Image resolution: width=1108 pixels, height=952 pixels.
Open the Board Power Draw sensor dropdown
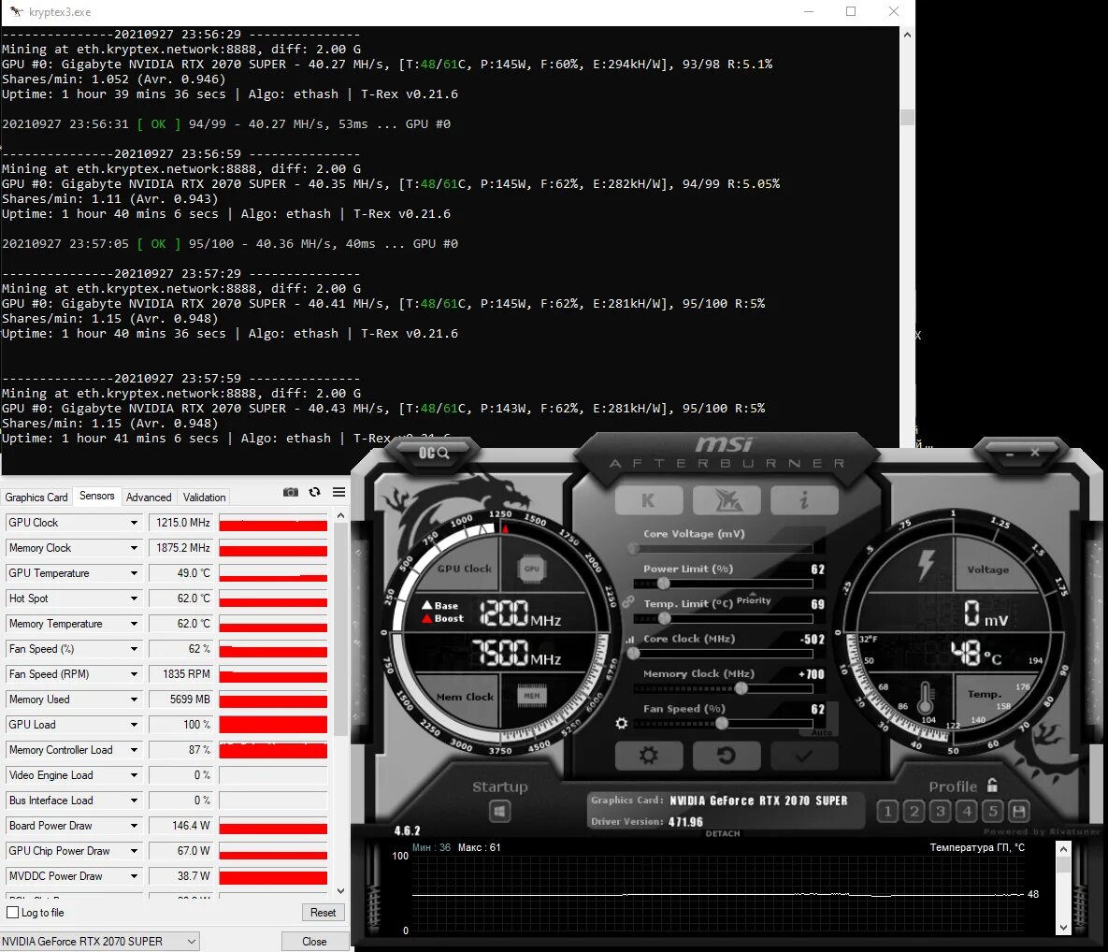click(x=134, y=826)
